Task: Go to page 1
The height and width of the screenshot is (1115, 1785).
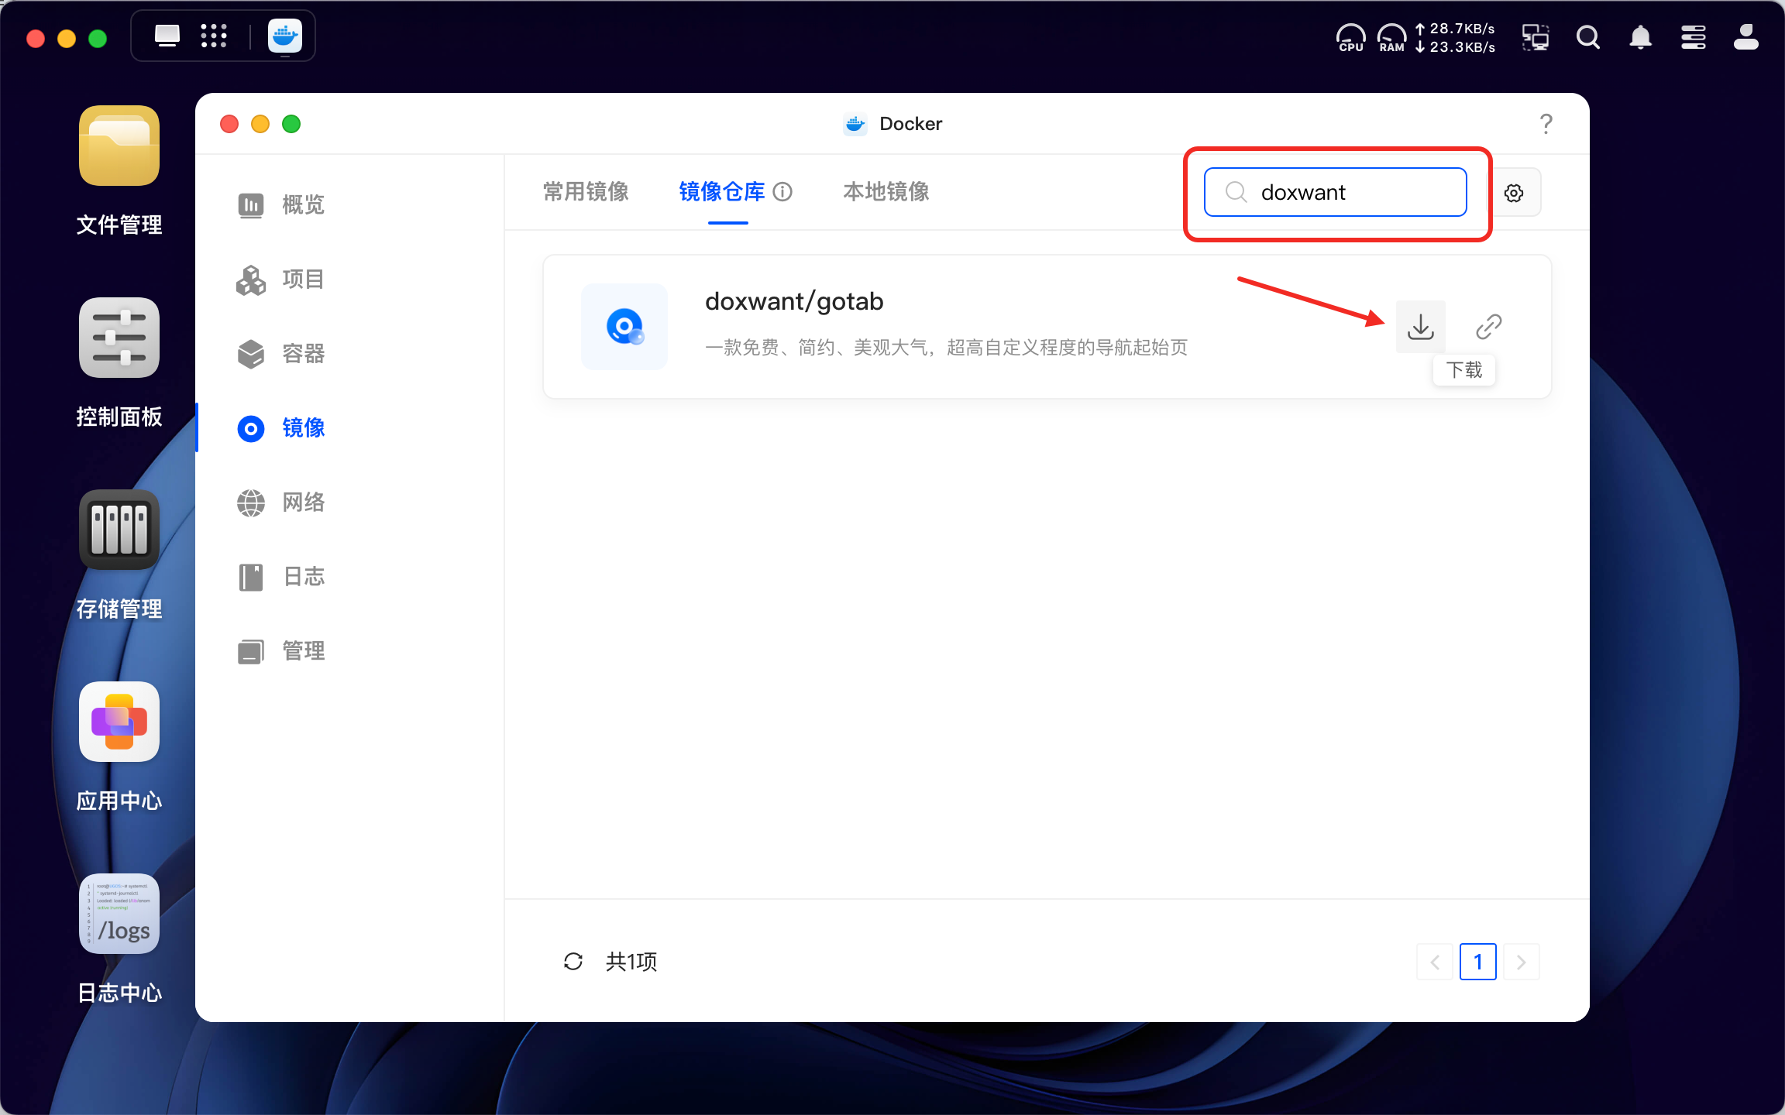Action: [x=1477, y=962]
